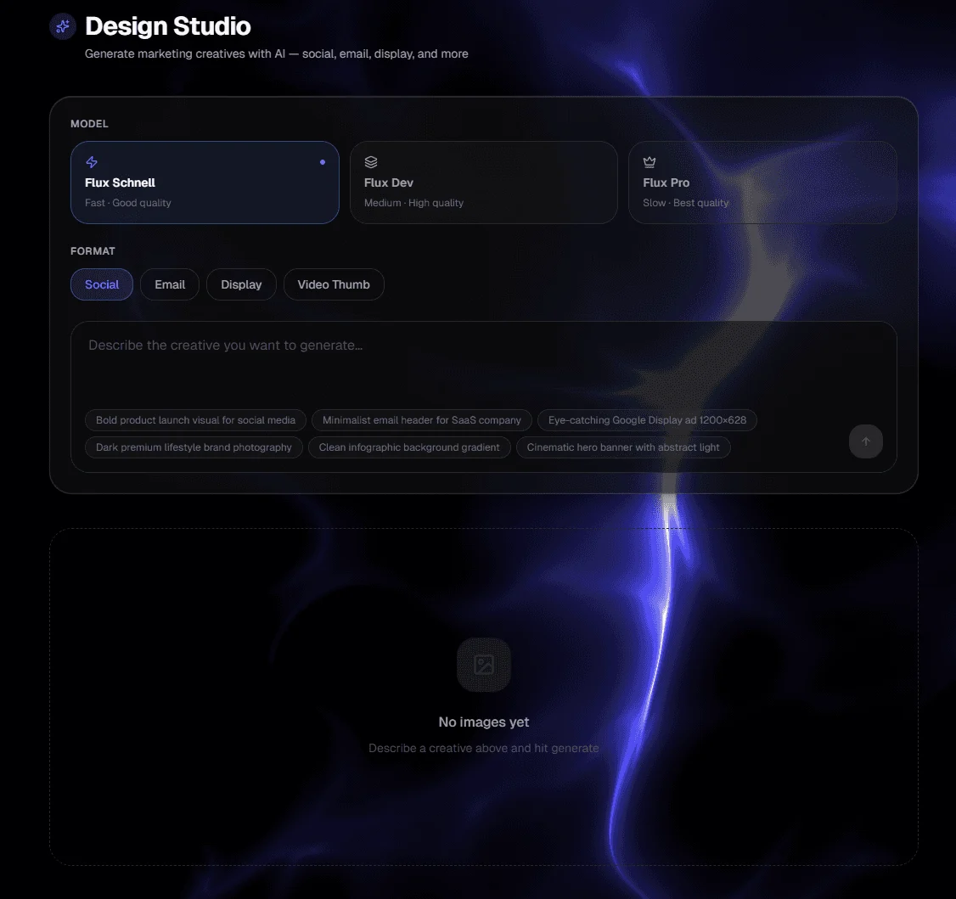Image resolution: width=956 pixels, height=899 pixels.
Task: Click the crown icon on Flux Pro
Action: (x=650, y=162)
